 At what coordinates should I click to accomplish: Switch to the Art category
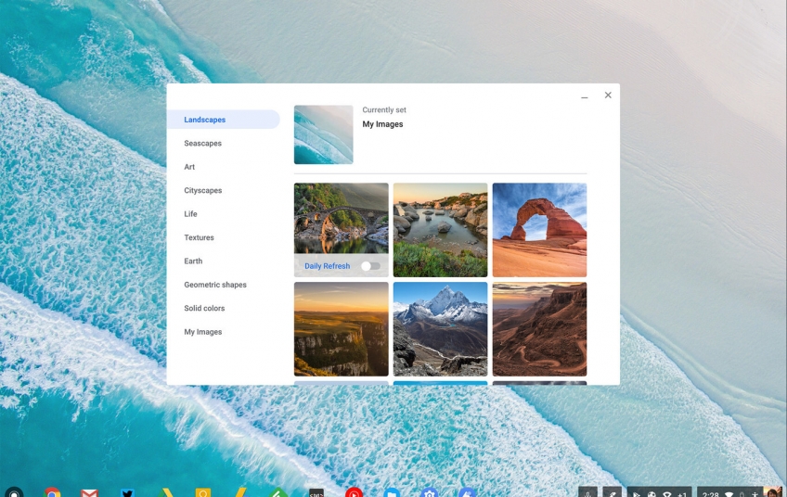[189, 167]
